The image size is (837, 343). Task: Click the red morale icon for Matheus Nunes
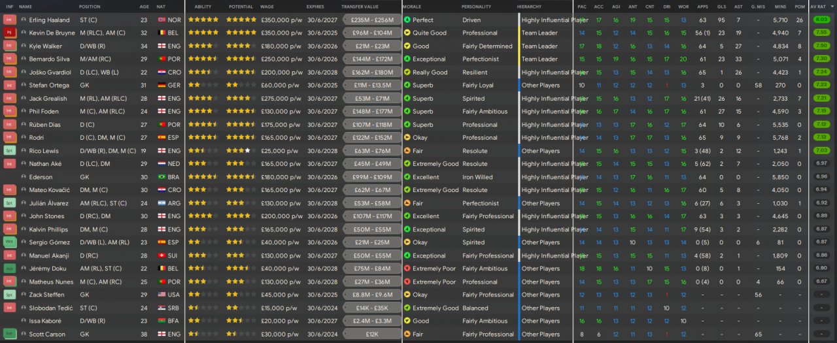pos(407,282)
